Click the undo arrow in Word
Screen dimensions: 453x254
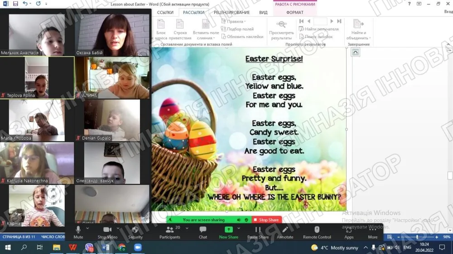pyautogui.click(x=25, y=4)
